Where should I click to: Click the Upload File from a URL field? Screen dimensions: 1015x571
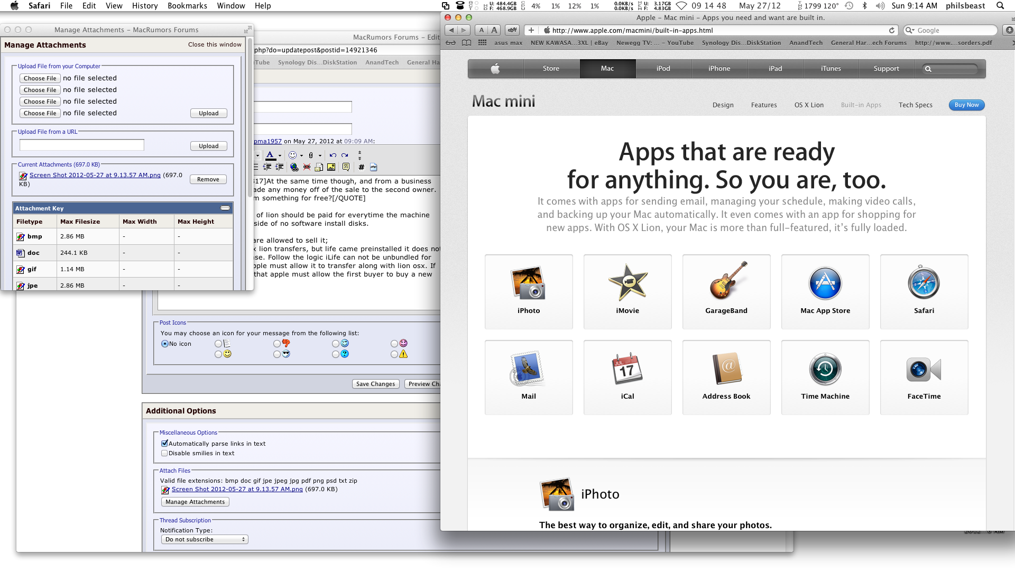tap(82, 145)
